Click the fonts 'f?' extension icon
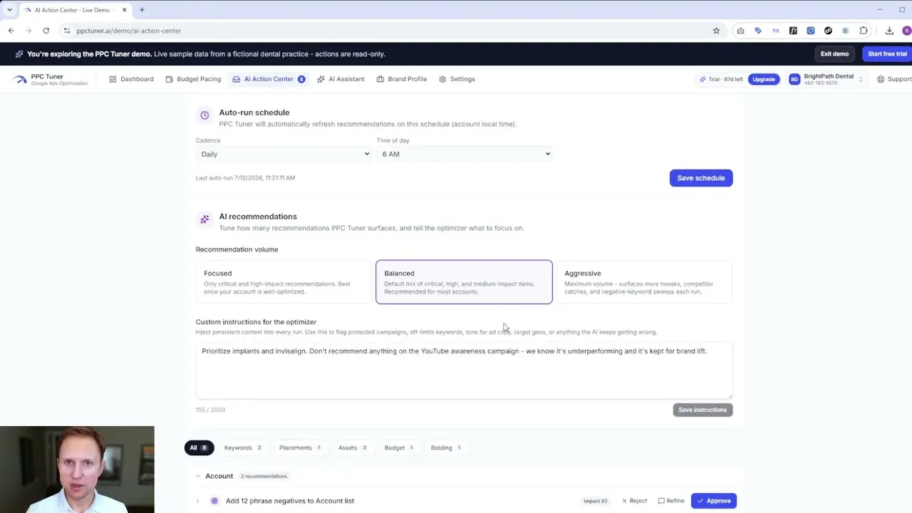 [x=793, y=31]
